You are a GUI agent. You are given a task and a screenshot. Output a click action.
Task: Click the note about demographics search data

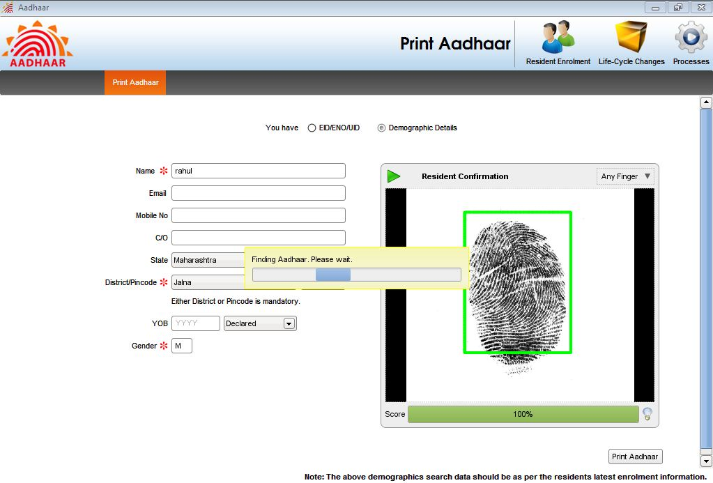pyautogui.click(x=505, y=477)
